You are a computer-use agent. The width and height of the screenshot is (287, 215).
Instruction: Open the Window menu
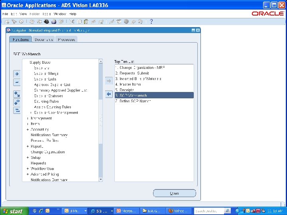(x=60, y=14)
